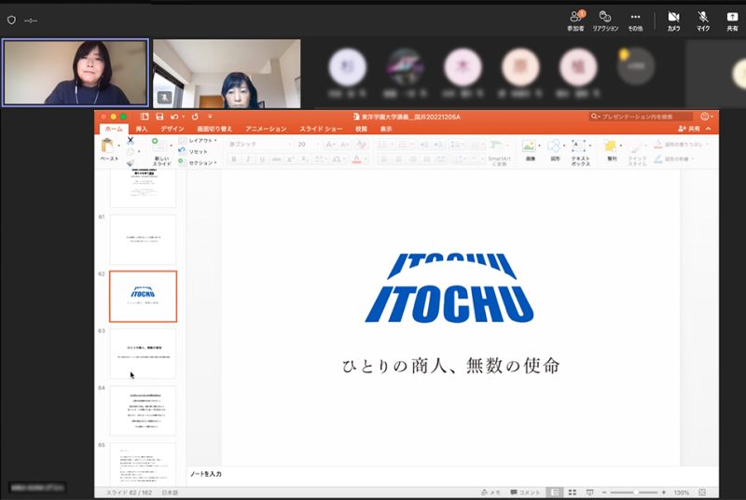Click the リセット button
The height and width of the screenshot is (500, 746).
194,151
